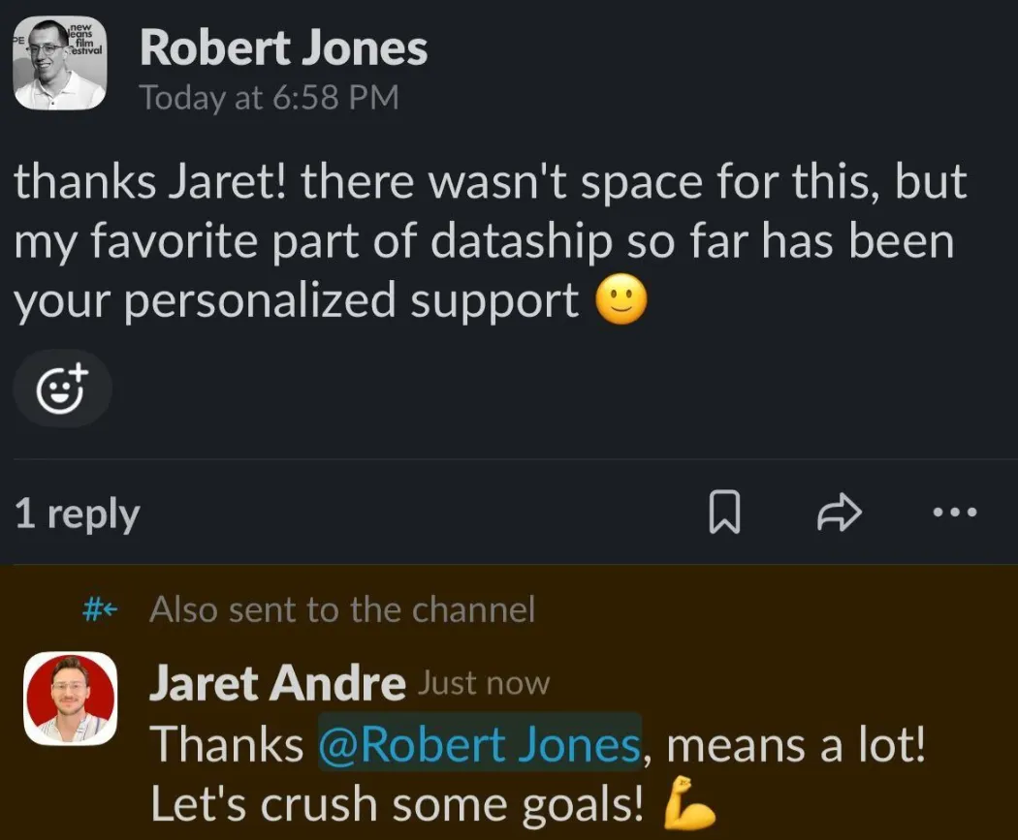This screenshot has height=840, width=1018.
Task: Select the Just now timestamp on reply
Action: (484, 684)
